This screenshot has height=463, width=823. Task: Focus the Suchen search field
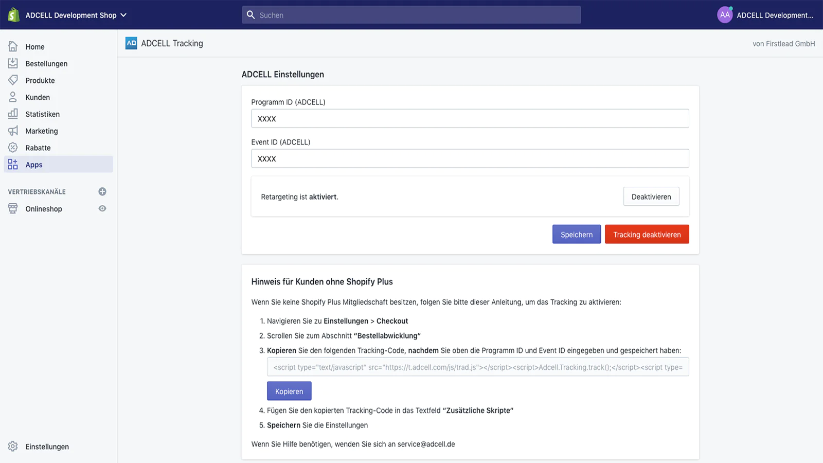click(411, 15)
